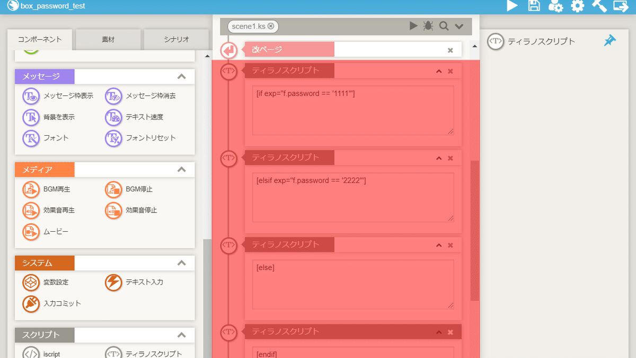Screen dimensions: 636x358
Task: Click the export icon in top bar
Action: coord(621,6)
